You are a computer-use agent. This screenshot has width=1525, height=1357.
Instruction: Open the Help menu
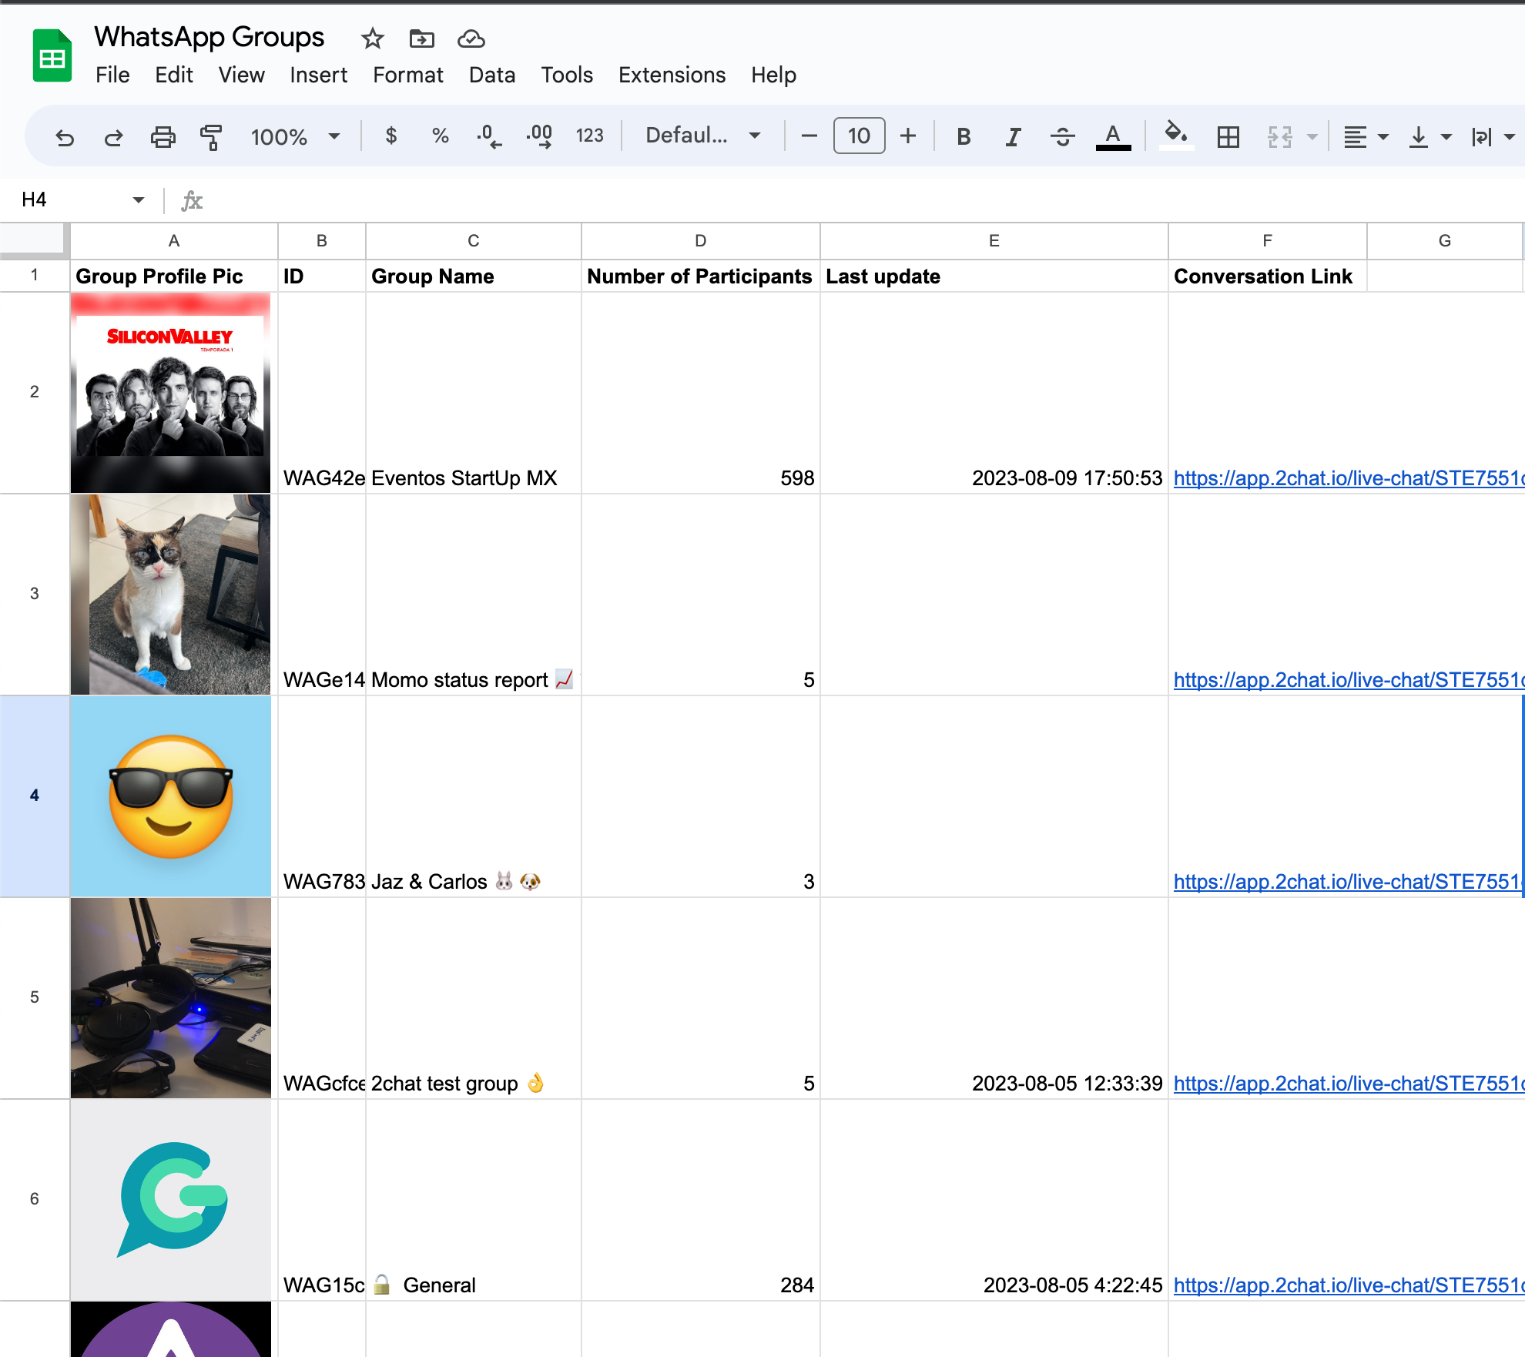(773, 75)
